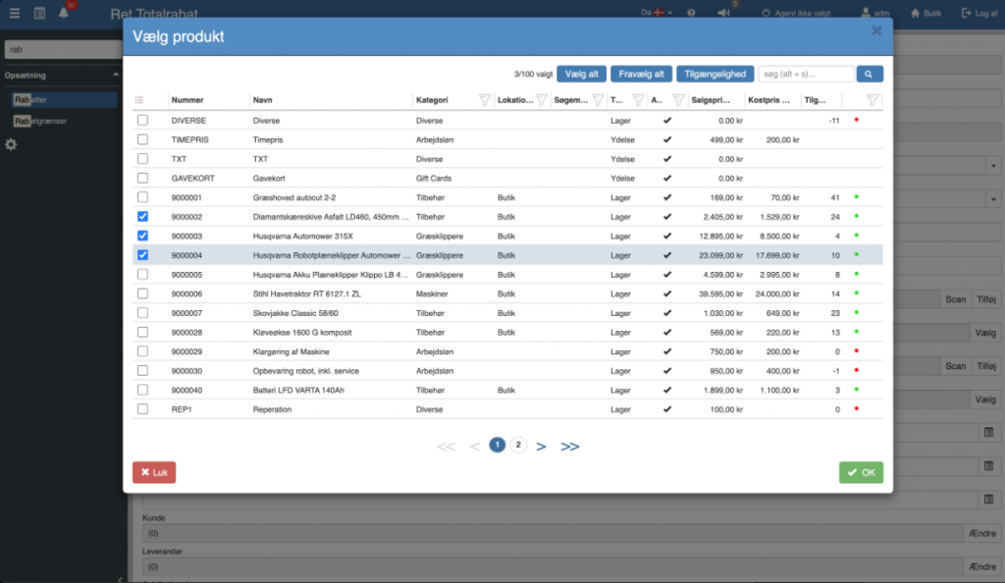Click the settings gear in sidebar

pyautogui.click(x=11, y=145)
